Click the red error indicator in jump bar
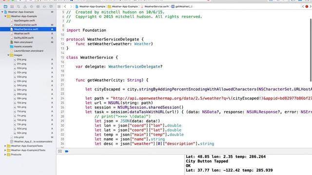The height and width of the screenshot is (175, 312). pyautogui.click(x=307, y=6)
